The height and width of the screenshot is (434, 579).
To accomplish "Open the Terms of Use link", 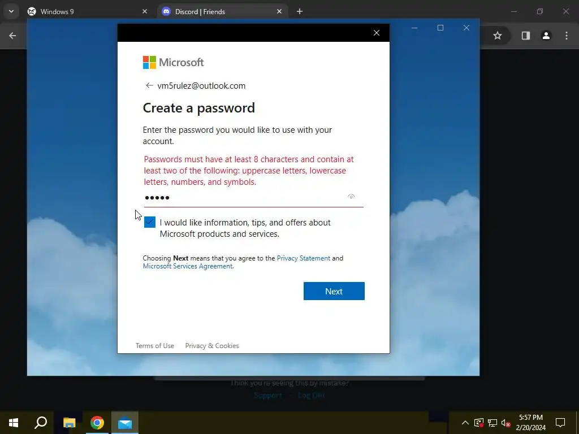I will [x=155, y=346].
